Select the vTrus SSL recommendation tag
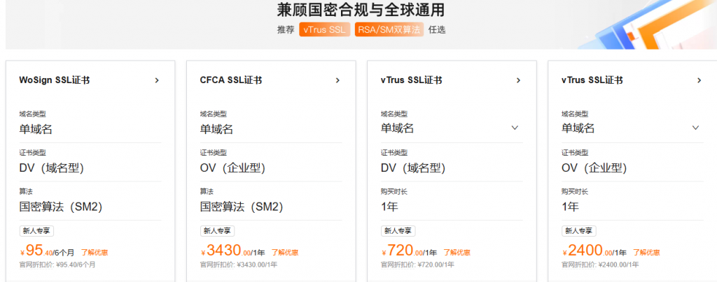Viewport: 717px width, 282px height. click(324, 29)
